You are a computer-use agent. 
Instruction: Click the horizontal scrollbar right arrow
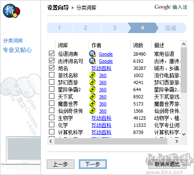tap(177, 141)
